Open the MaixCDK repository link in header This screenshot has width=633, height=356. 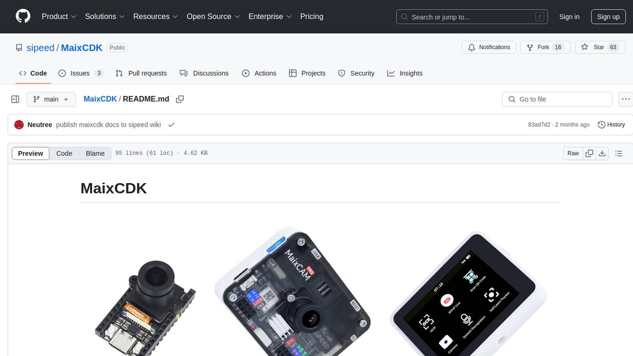81,48
